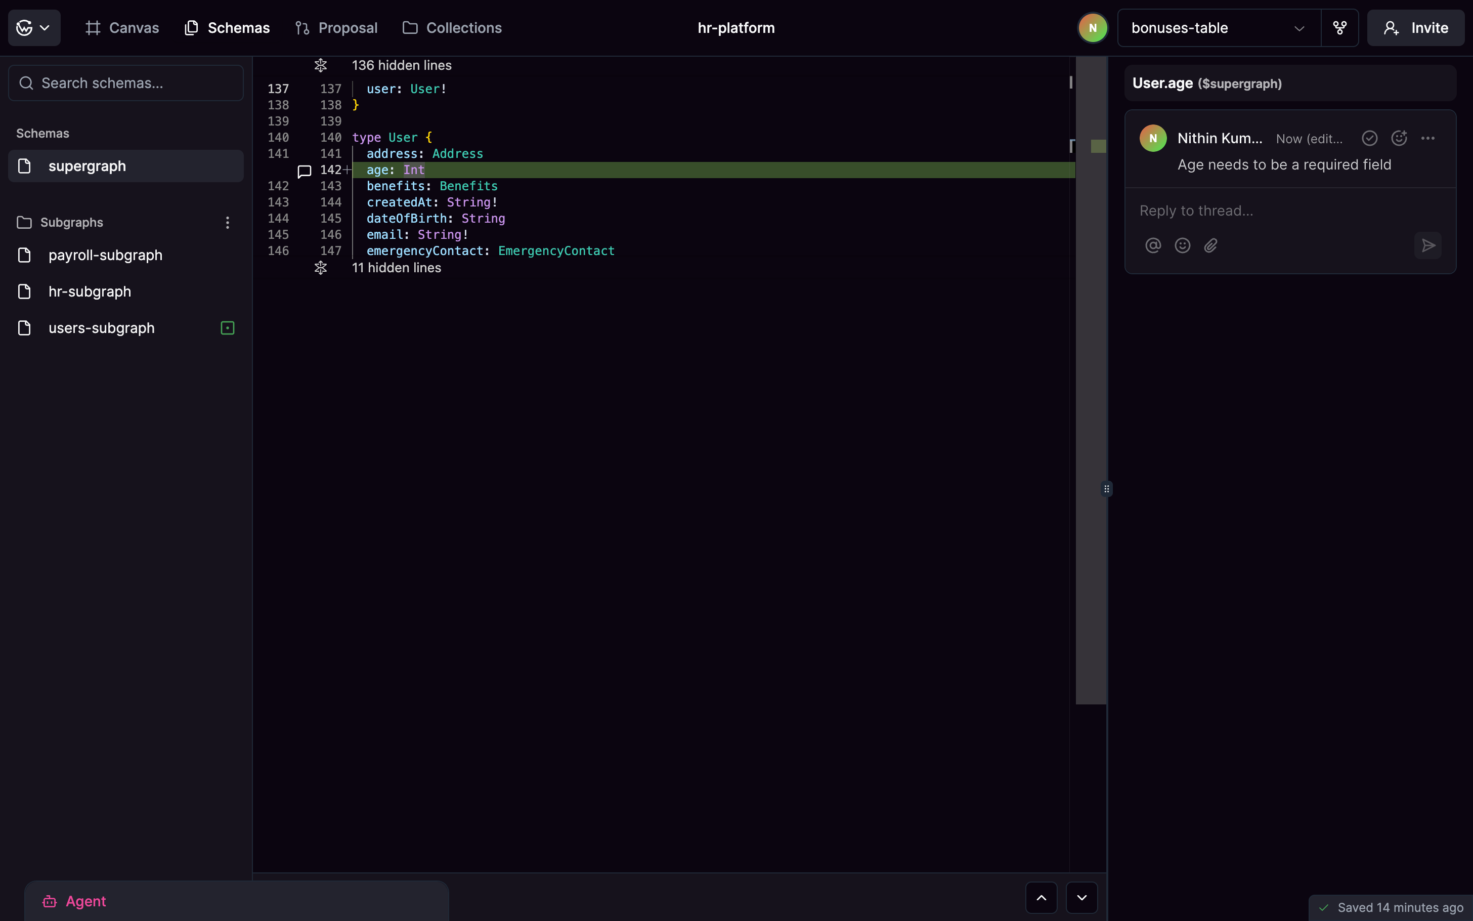Click the Search schemas input field
The height and width of the screenshot is (921, 1473).
tap(126, 83)
